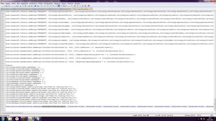Click the vertical scrollbar up arrow
The height and width of the screenshot is (121, 216).
tap(215, 11)
